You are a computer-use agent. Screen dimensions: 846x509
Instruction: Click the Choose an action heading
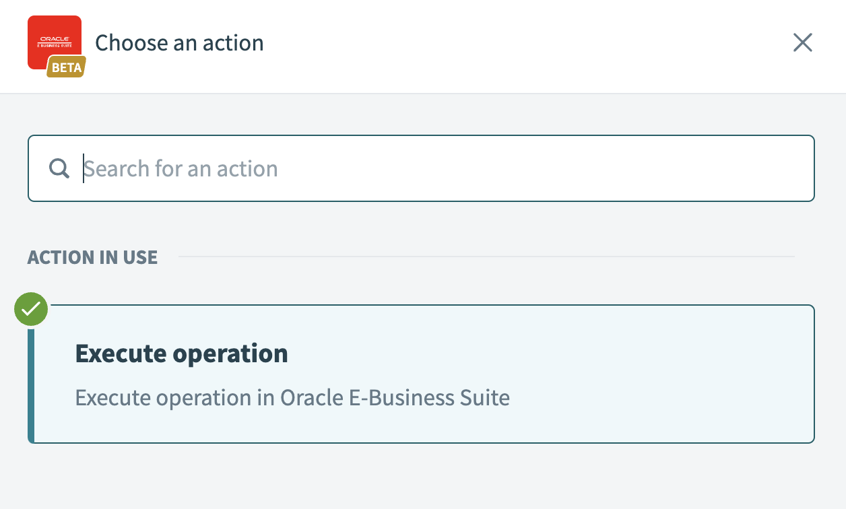pyautogui.click(x=179, y=43)
